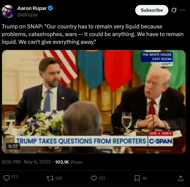The width and height of the screenshot is (190, 187).
Task: Click the 0:32 video duration badge
Action: (13, 146)
